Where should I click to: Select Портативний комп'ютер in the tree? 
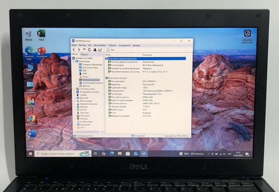click(x=91, y=83)
